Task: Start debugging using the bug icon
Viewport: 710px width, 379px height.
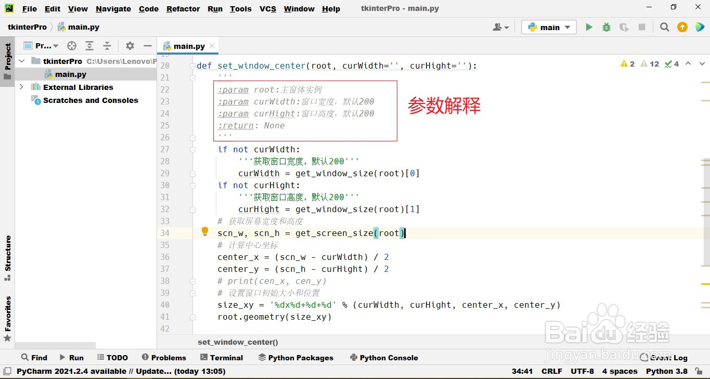Action: [606, 27]
